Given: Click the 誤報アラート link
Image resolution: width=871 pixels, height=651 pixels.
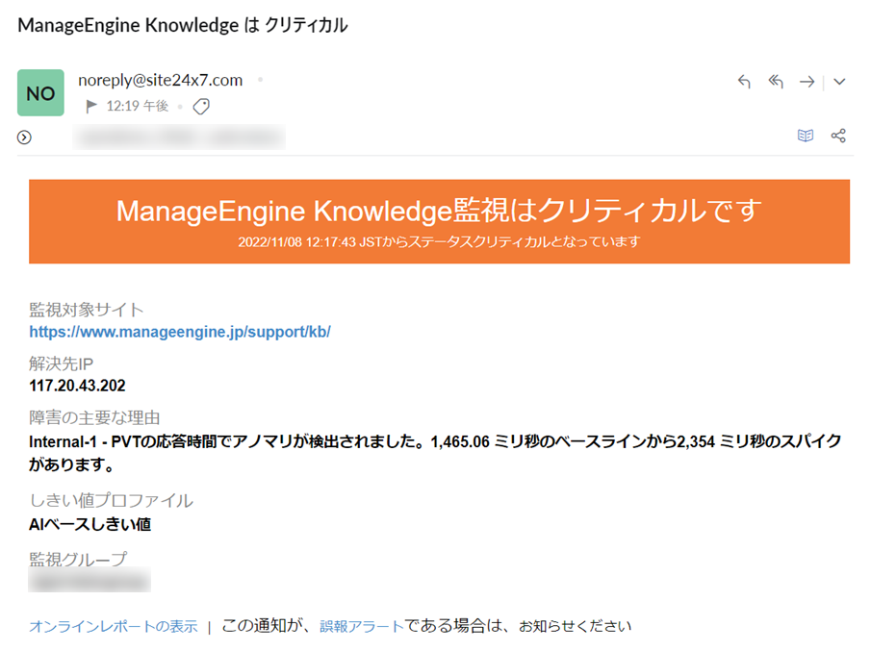Looking at the screenshot, I should (x=362, y=626).
